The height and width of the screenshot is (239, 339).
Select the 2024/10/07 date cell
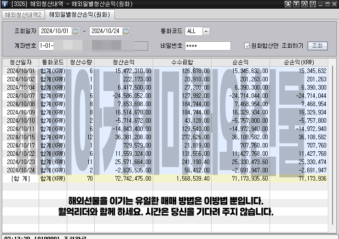21,96
